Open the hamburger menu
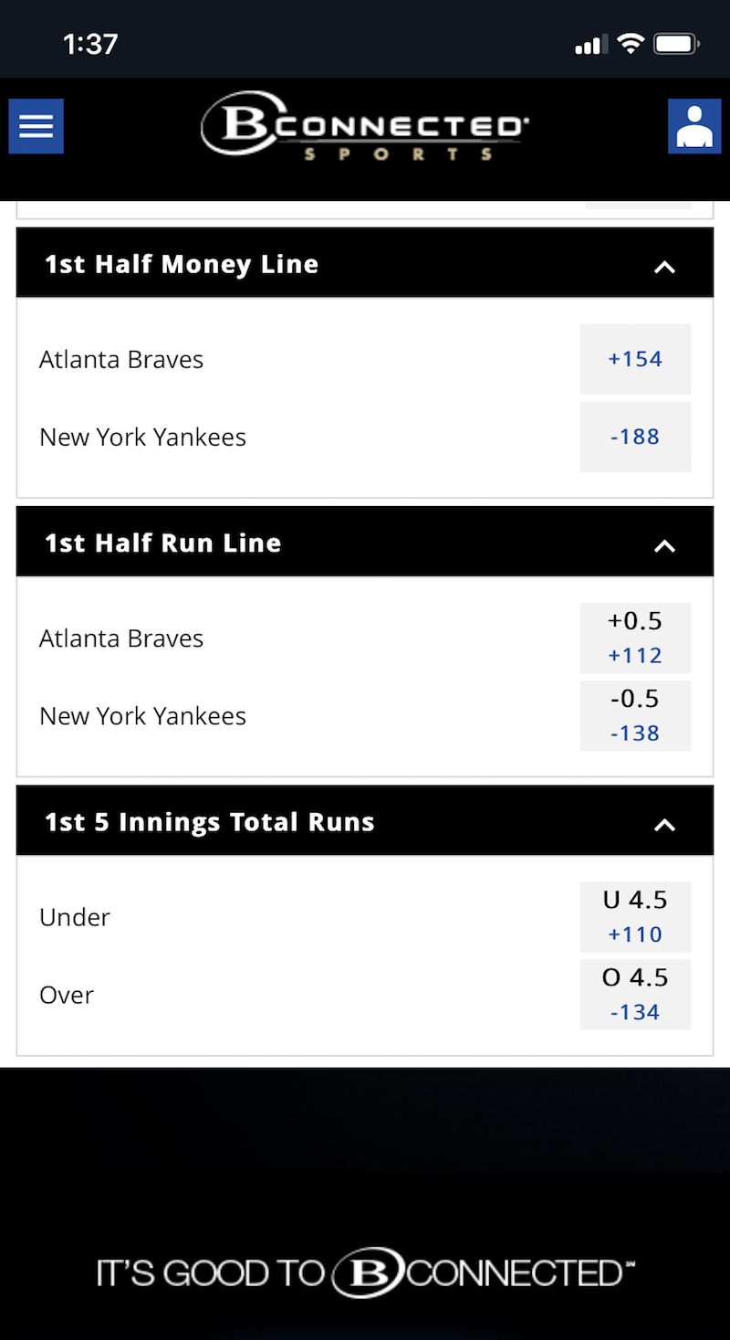This screenshot has height=1340, width=730. (x=36, y=126)
